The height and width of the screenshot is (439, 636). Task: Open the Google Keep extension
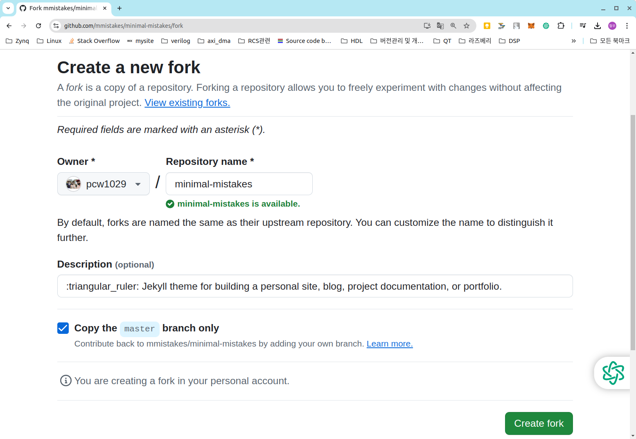487,26
